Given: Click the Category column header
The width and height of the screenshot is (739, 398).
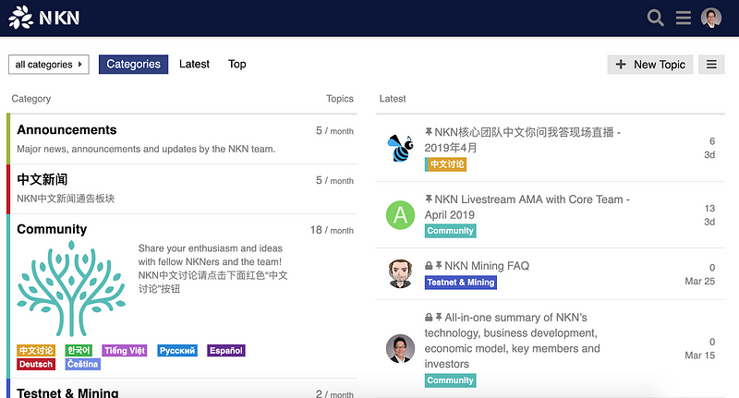Looking at the screenshot, I should pos(31,99).
